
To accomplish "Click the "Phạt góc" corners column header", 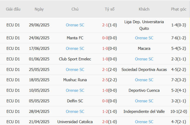I will point(179,9).
